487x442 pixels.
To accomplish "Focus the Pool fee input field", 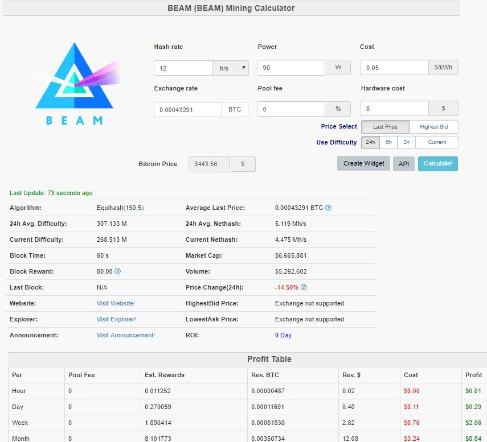I will pos(291,109).
